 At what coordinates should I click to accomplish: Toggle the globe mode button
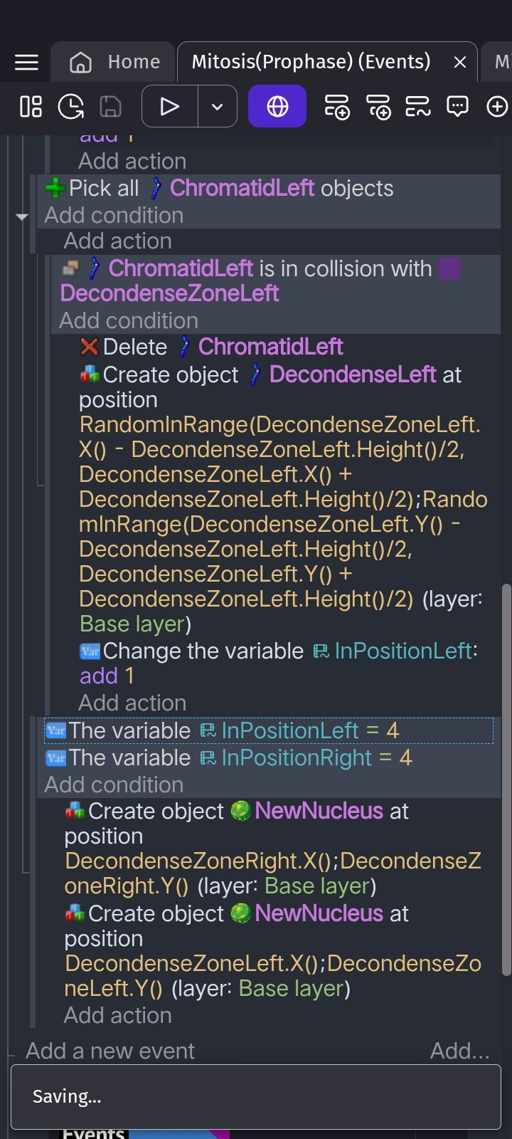pos(277,105)
